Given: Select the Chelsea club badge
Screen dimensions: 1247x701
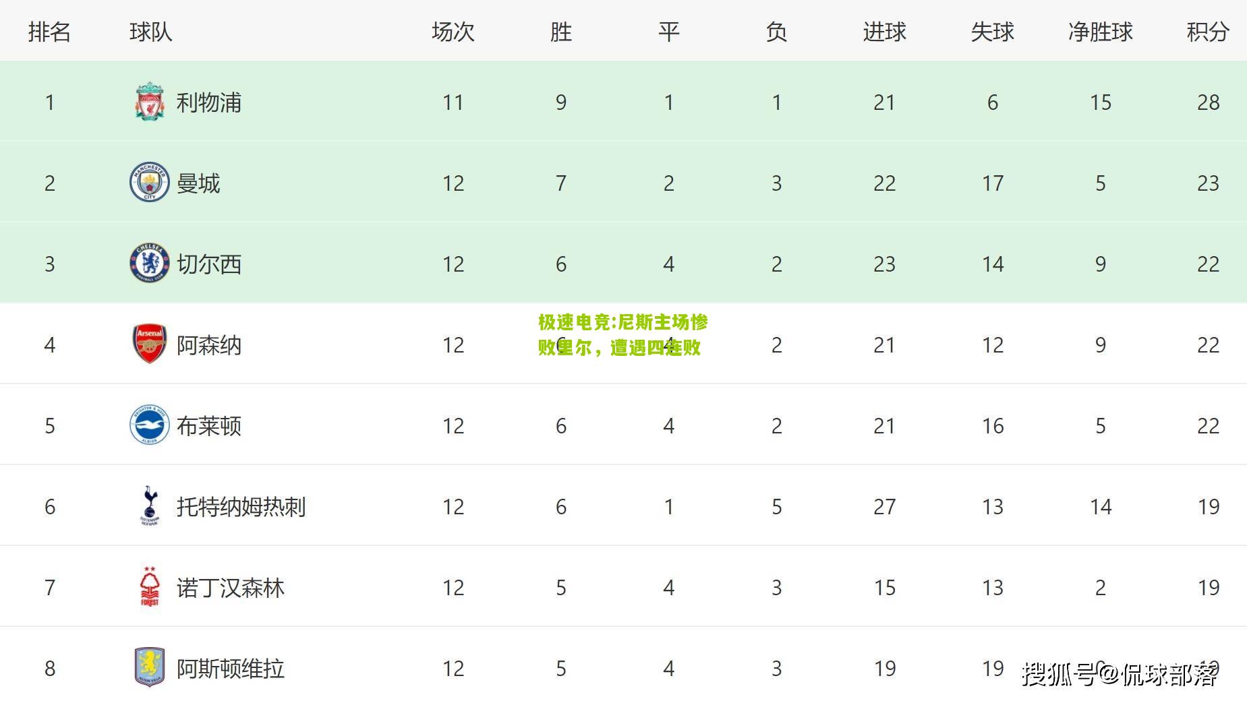Looking at the screenshot, I should [x=149, y=264].
